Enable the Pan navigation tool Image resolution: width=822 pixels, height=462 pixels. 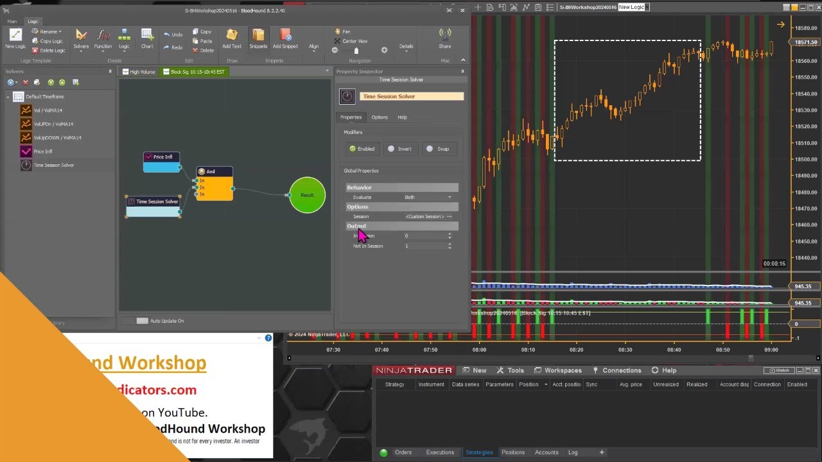(342, 31)
